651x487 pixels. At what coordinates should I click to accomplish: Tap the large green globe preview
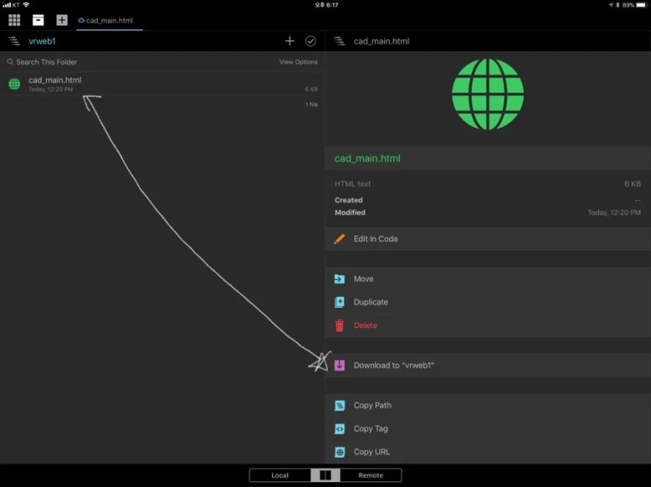[488, 94]
